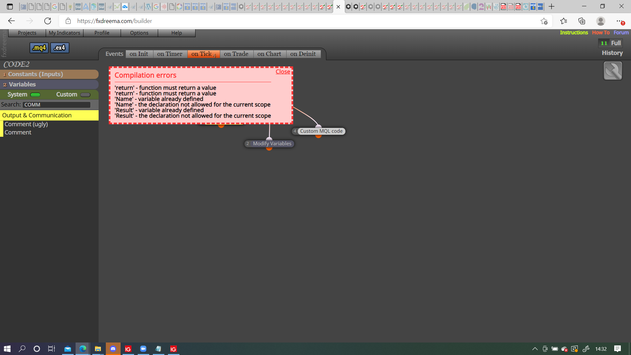Open the browser favorites list
The image size is (631, 355).
(x=564, y=21)
